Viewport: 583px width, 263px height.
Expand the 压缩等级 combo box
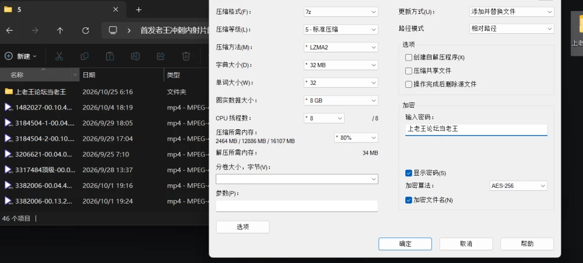[x=341, y=29]
